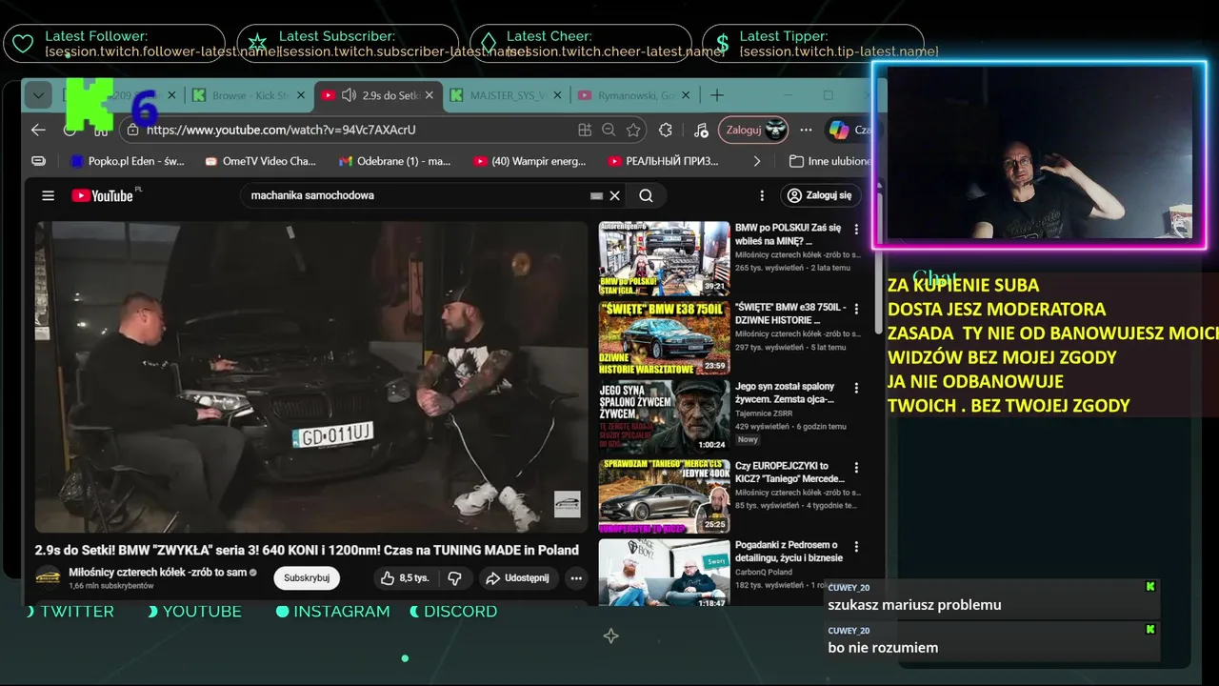
Task: Like the video with 8,5 tys. thumbs up
Action: [x=405, y=578]
